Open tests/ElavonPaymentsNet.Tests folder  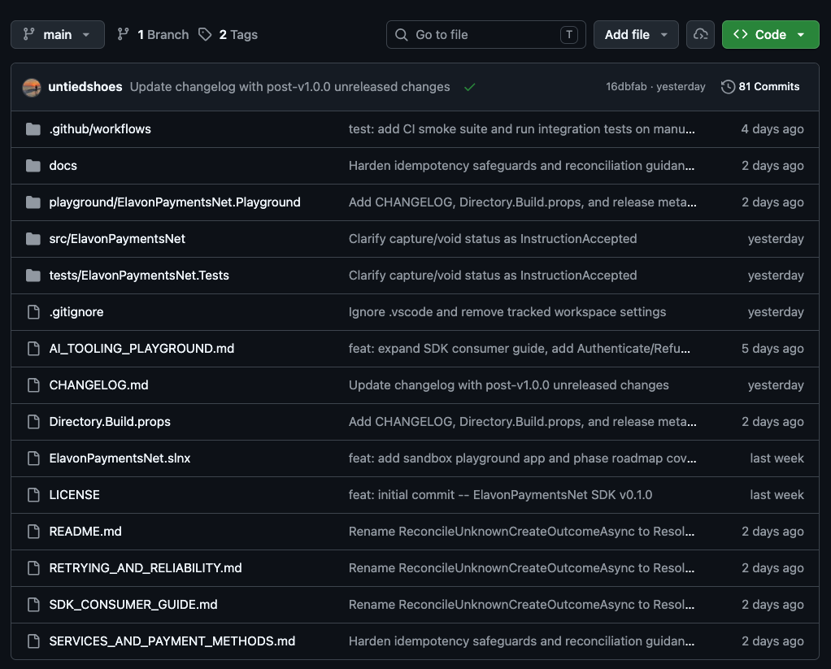coord(139,275)
